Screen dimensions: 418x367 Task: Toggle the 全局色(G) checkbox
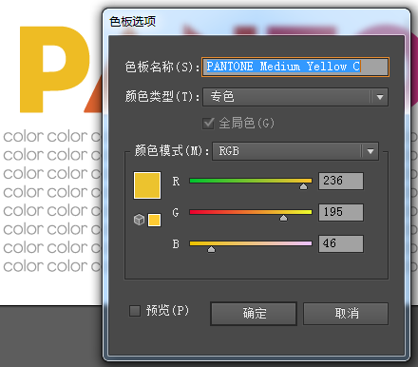point(208,123)
